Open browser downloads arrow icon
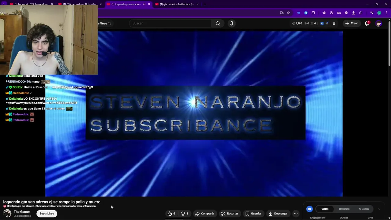This screenshot has height=220, width=391. pos(353,13)
